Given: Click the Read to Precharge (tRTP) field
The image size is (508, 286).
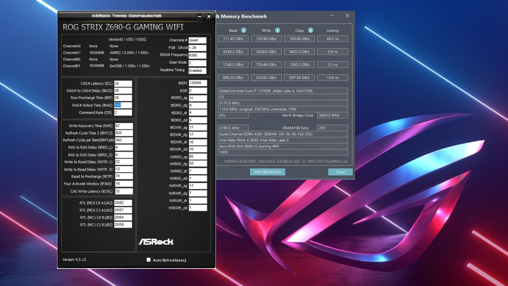Looking at the screenshot, I should [124, 176].
